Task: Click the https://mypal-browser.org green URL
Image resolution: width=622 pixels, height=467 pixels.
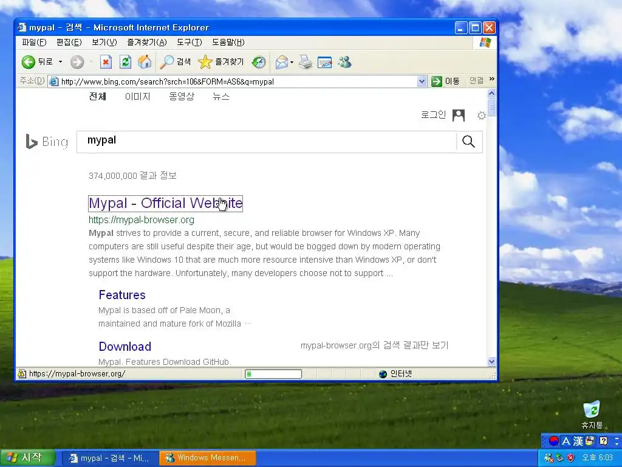Action: coord(141,220)
